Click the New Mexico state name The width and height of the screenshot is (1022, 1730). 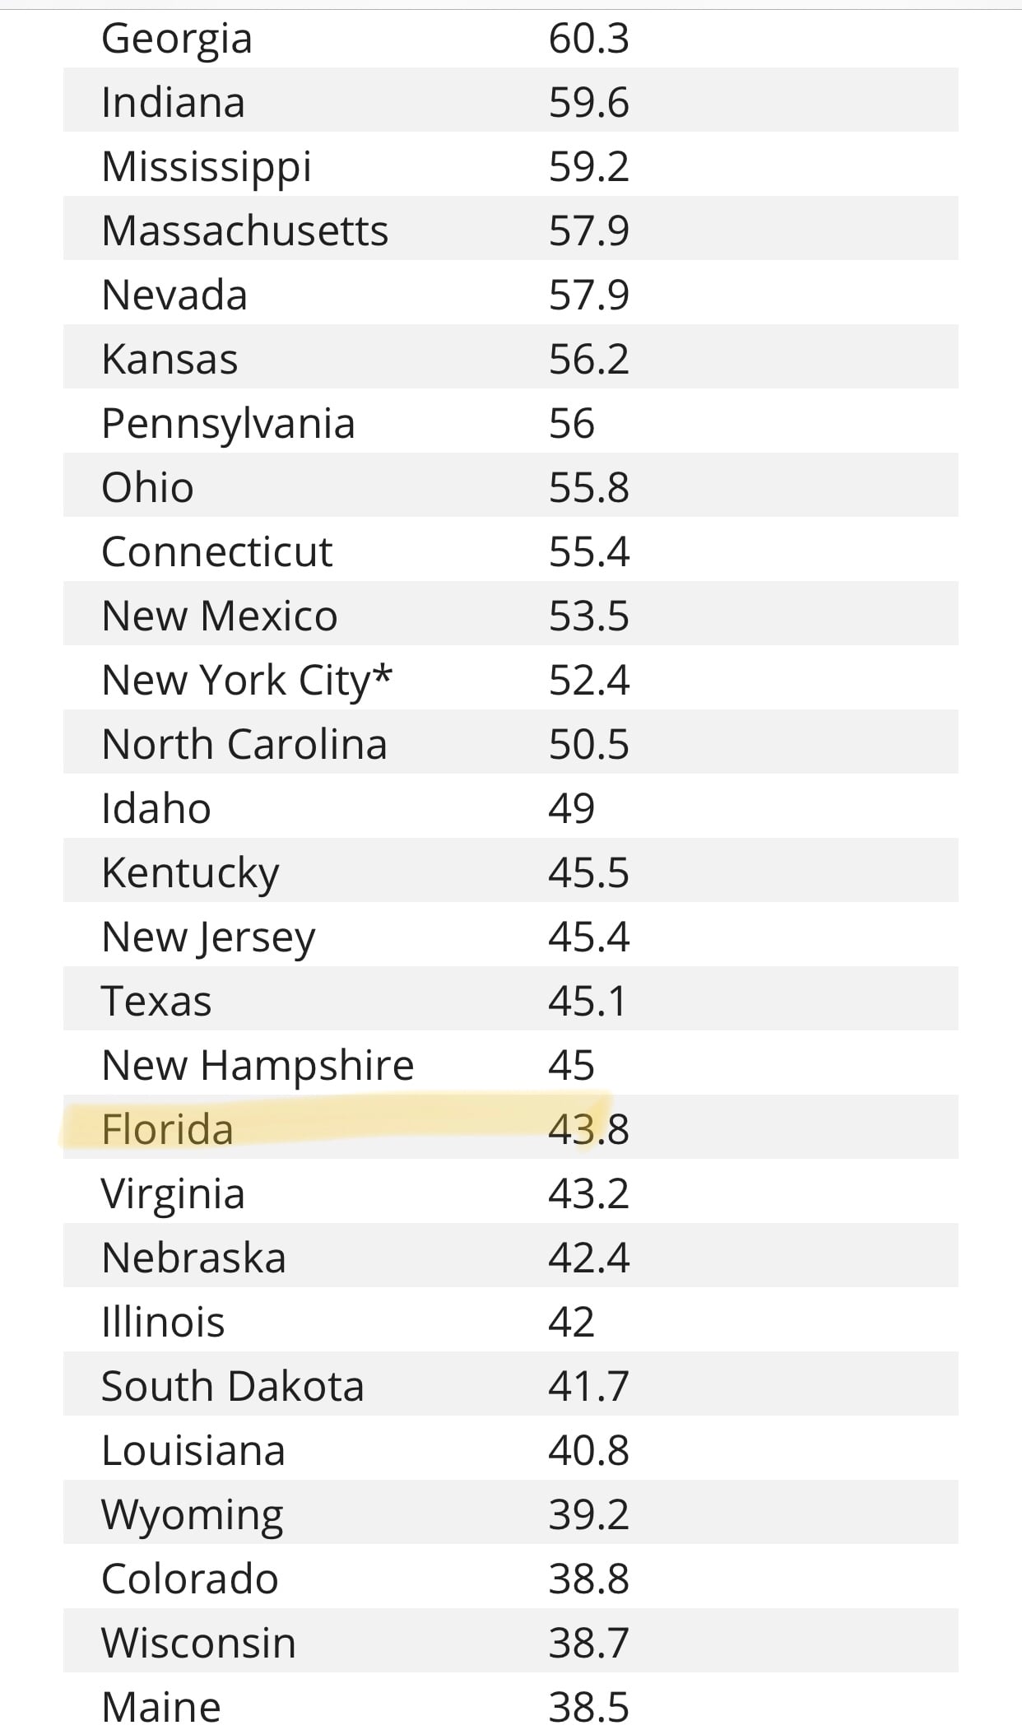(219, 616)
